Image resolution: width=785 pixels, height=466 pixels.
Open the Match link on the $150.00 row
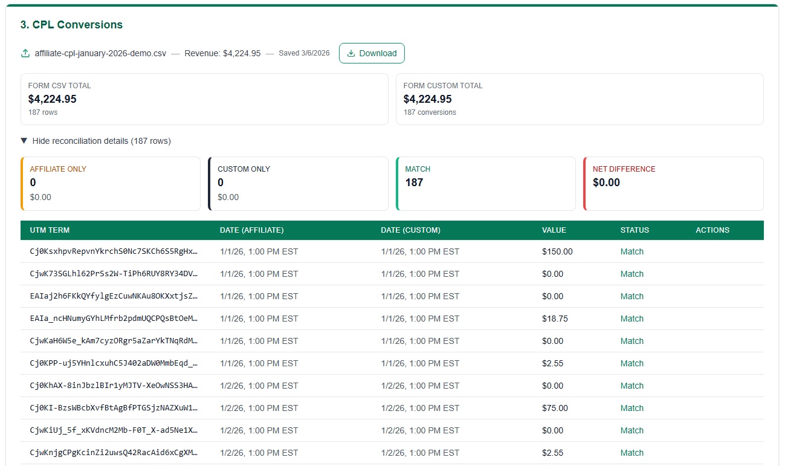[x=632, y=251]
